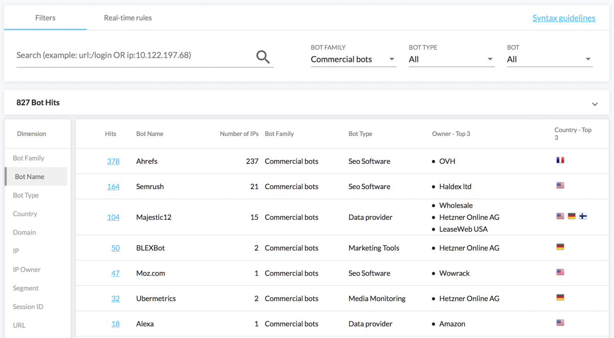This screenshot has height=338, width=614.
Task: Collapse the 827 Bot Hits panel
Action: click(595, 103)
